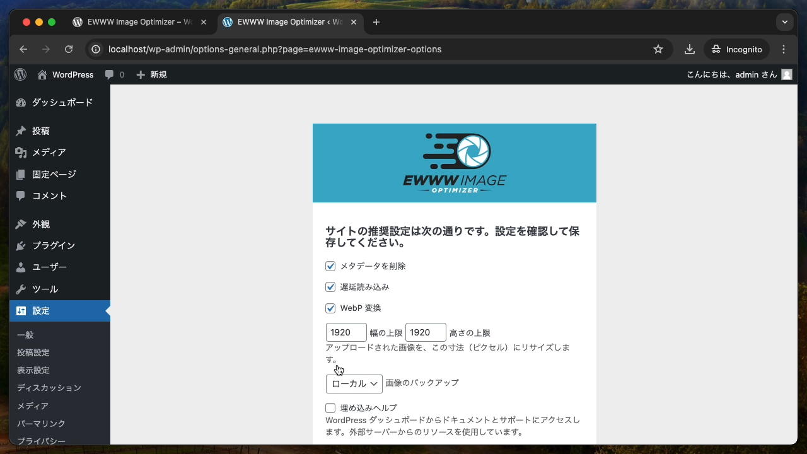Open ダッシュボード in the sidebar
Image resolution: width=807 pixels, height=454 pixels.
60,102
